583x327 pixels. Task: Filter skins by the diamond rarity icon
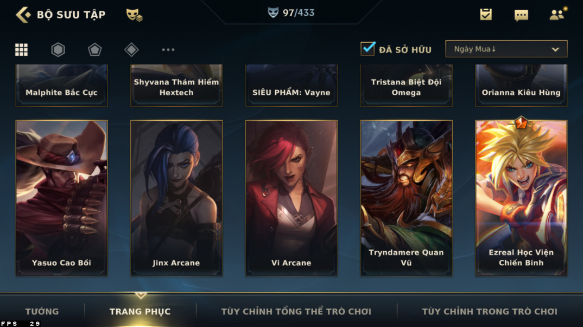(x=131, y=49)
